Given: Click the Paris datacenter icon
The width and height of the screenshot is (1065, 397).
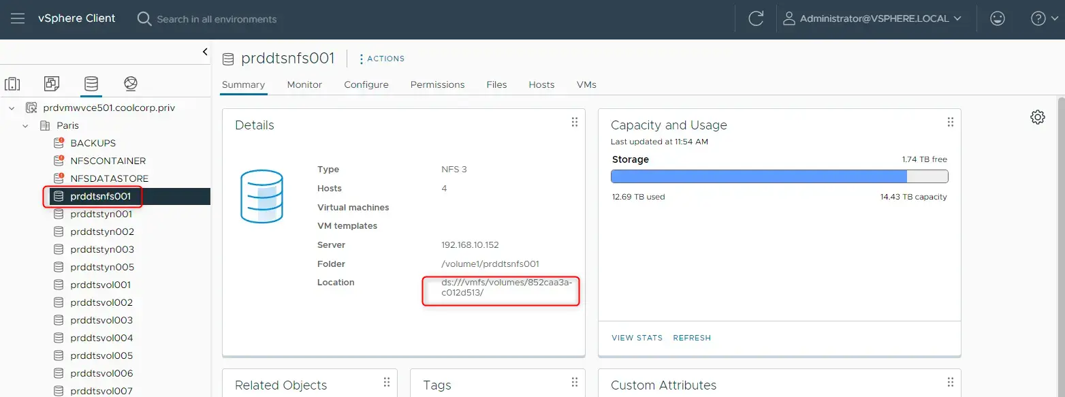Looking at the screenshot, I should (45, 125).
